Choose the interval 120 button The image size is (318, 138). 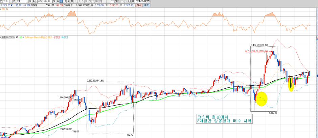tap(100, 1)
